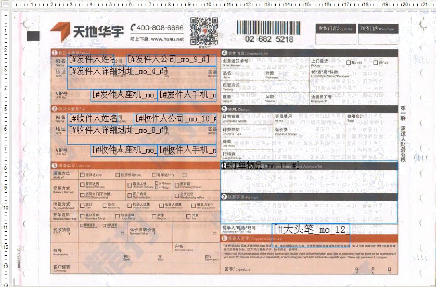Click the black square registration mark left of logo
436x287 pixels.
point(33,36)
